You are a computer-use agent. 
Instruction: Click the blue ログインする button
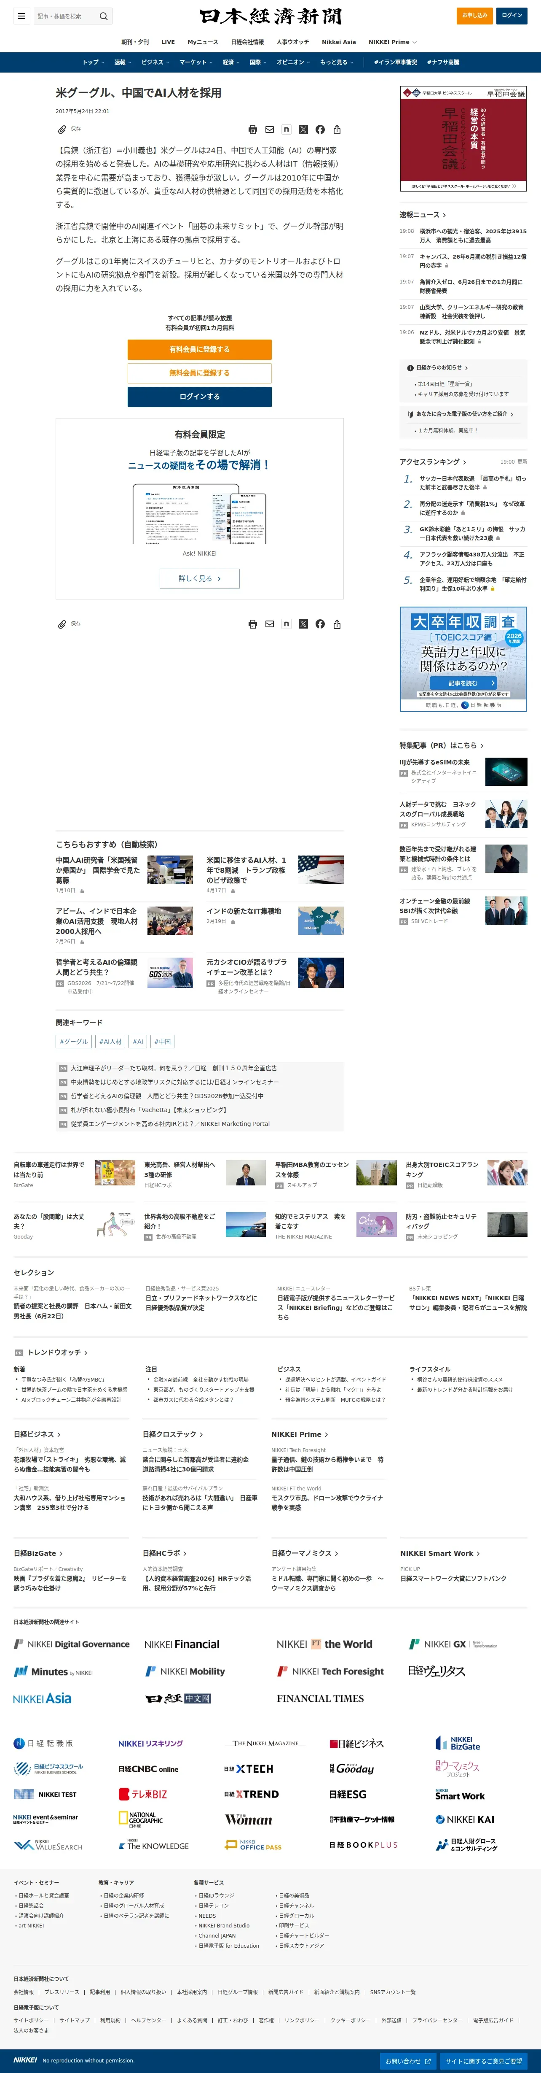(x=199, y=397)
